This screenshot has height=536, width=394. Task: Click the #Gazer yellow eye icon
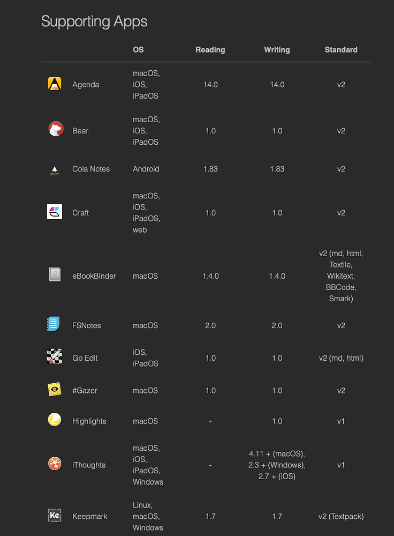click(x=55, y=390)
